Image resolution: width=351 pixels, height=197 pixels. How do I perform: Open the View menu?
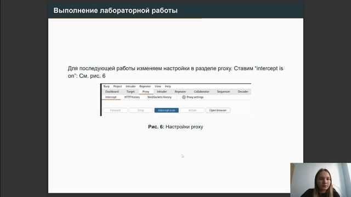[x=158, y=86]
